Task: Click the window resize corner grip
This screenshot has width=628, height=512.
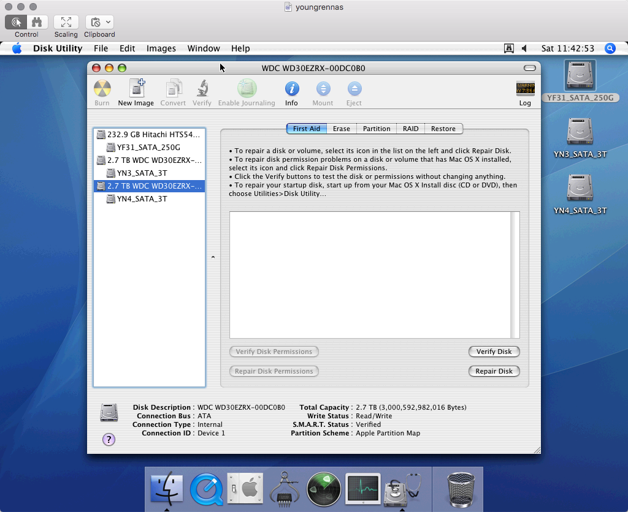Action: (x=537, y=450)
